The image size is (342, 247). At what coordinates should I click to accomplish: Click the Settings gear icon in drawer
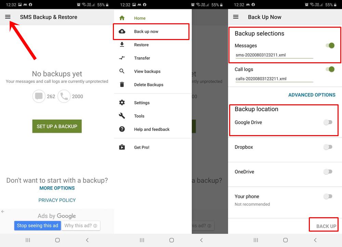tap(122, 103)
